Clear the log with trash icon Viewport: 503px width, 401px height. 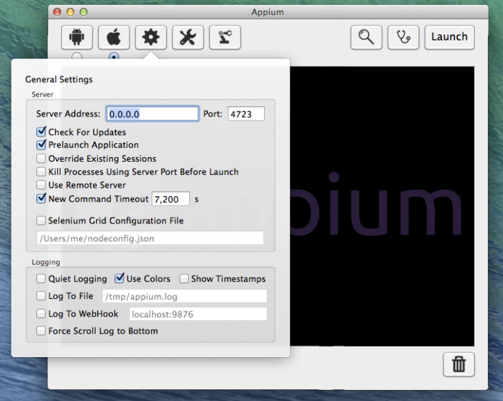click(458, 365)
